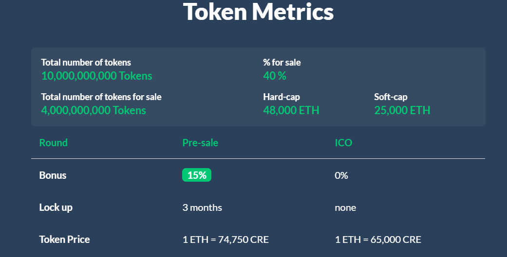Select the green 15% bonus badge
This screenshot has width=507, height=257.
(x=197, y=175)
